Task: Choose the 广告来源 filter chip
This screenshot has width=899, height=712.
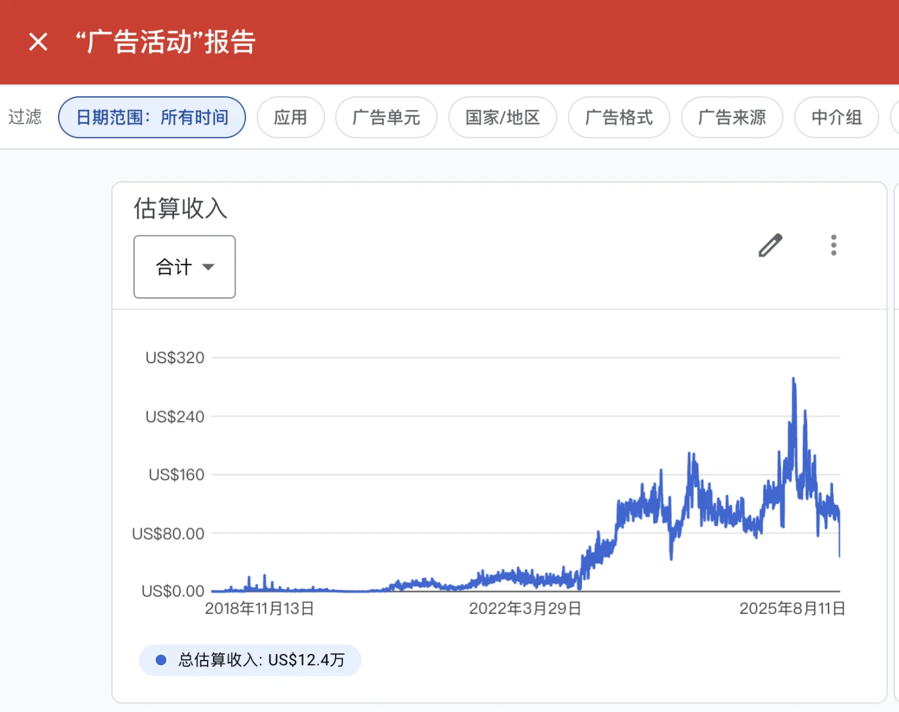Action: (731, 117)
